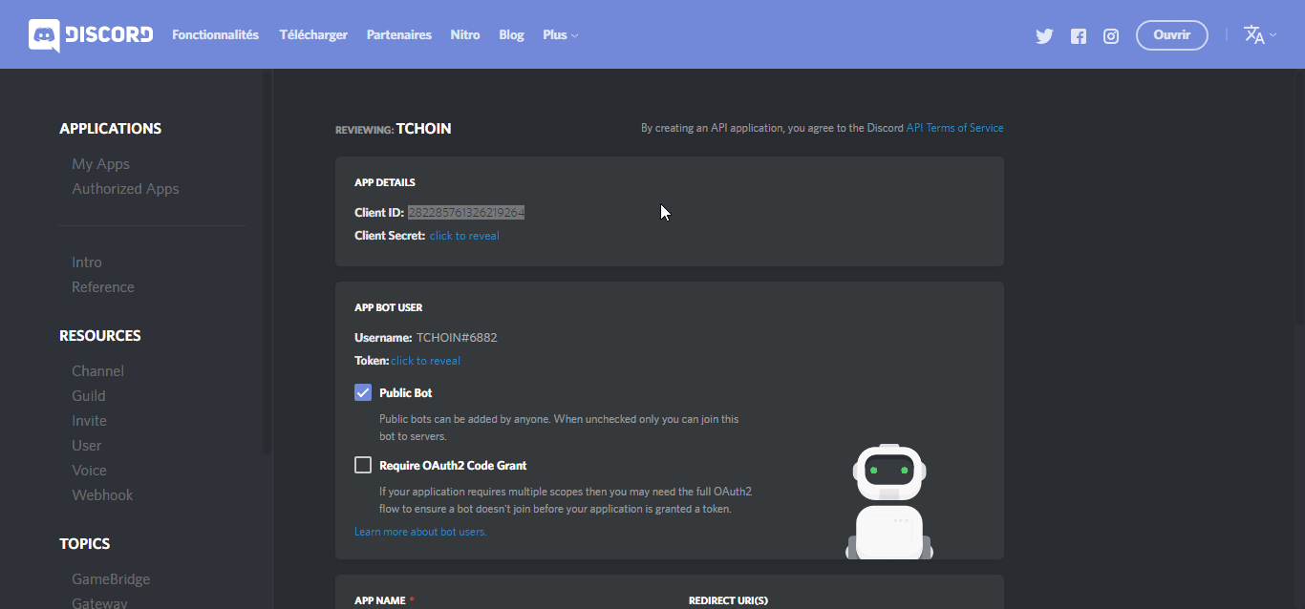Open the Nitro page

(x=465, y=35)
